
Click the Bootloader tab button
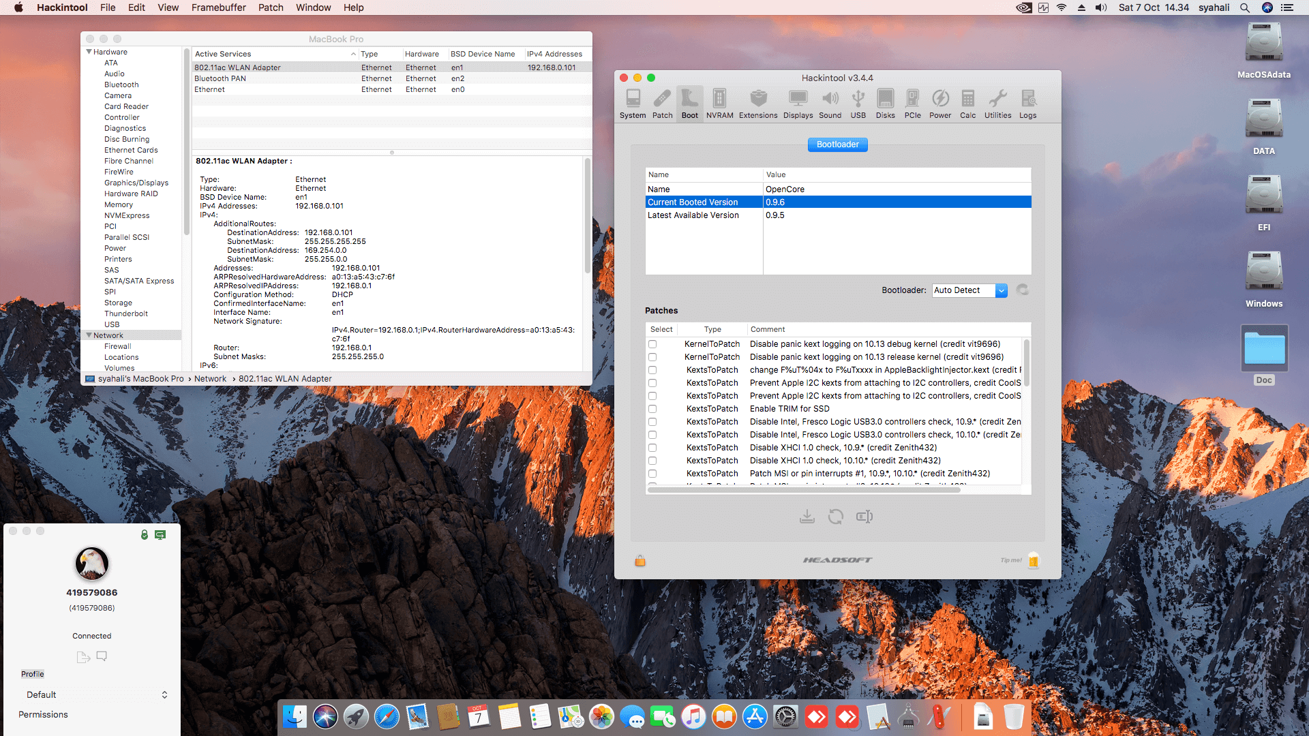click(x=837, y=144)
